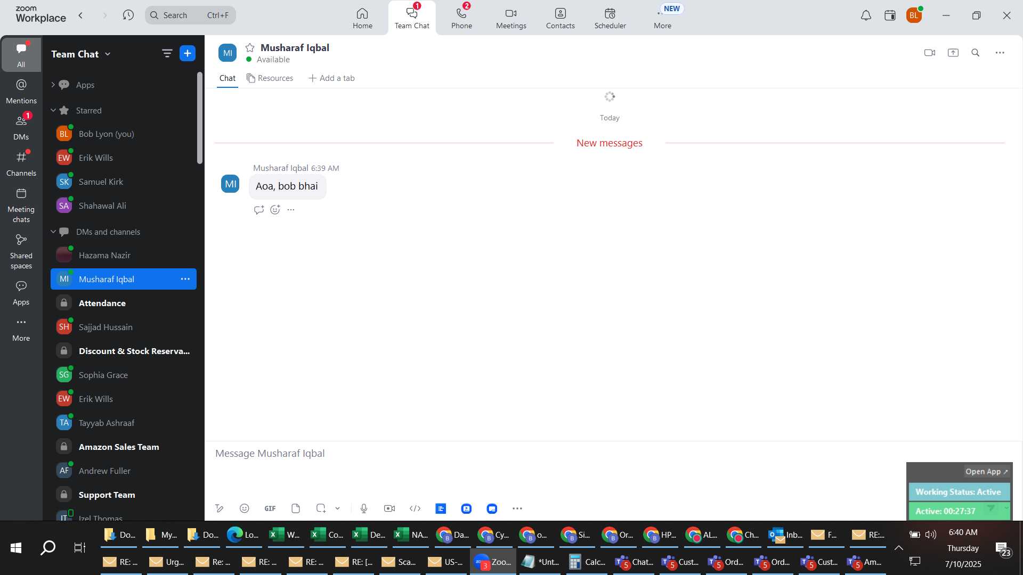Open the Mentions sidebar section
Screen dimensions: 1023x575
(21, 92)
